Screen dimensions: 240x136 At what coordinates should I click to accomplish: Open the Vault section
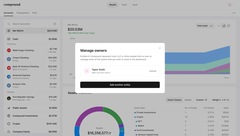pyautogui.click(x=135, y=5)
